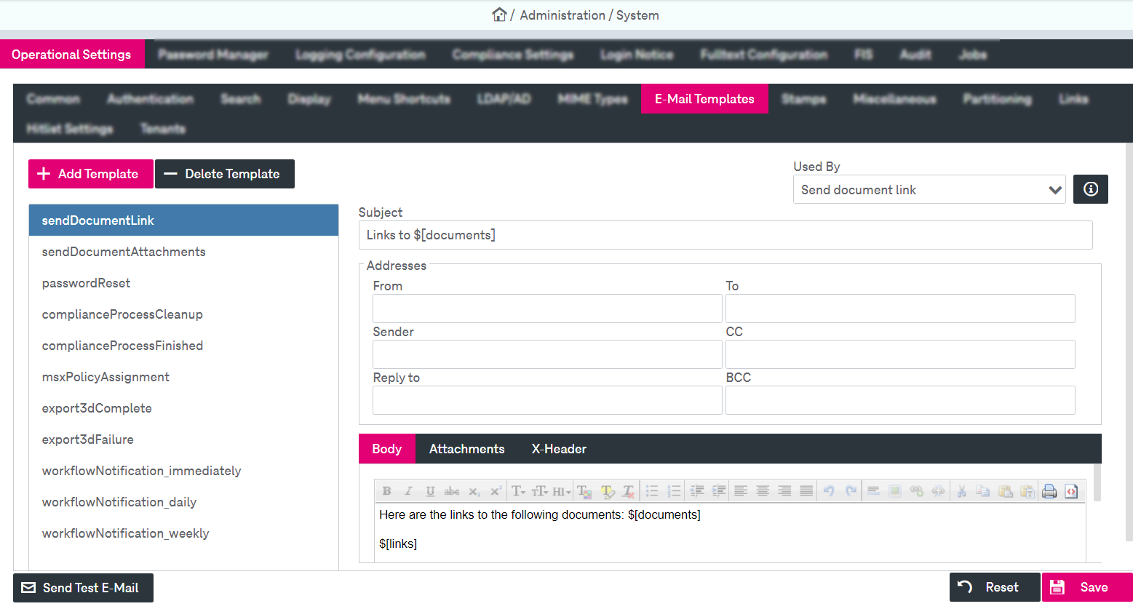Screen dimensions: 1133x609
Task: Toggle underline formatting in the editor
Action: click(430, 491)
